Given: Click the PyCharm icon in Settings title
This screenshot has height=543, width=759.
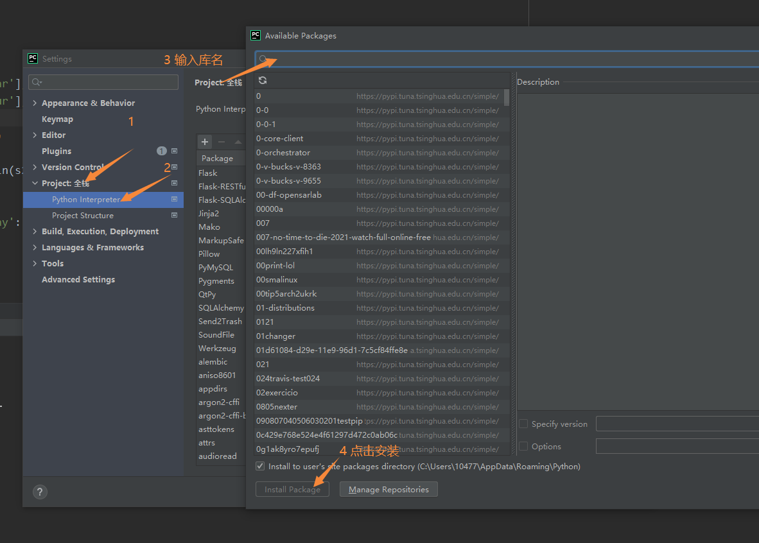Looking at the screenshot, I should coord(33,58).
